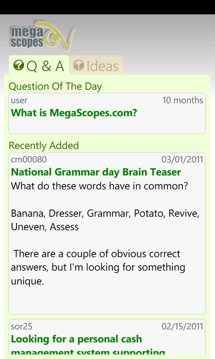
Task: Select the Recently Added heading
Action: pos(44,146)
